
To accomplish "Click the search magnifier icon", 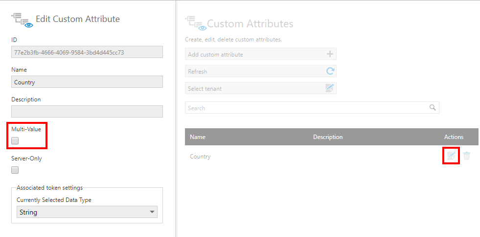I will tap(433, 108).
